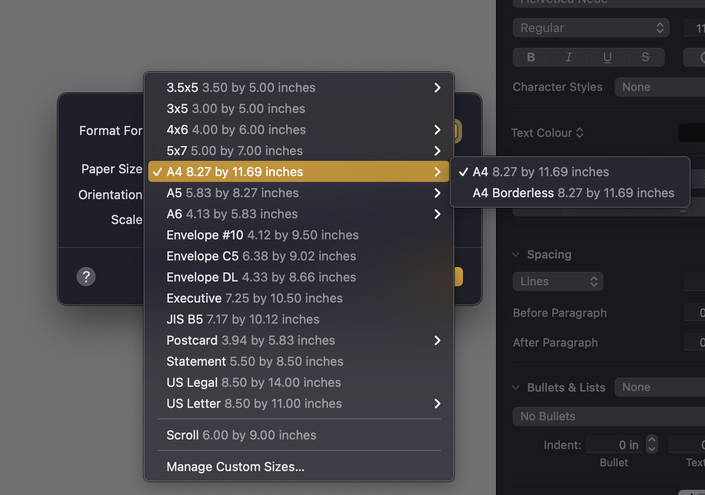
Task: Collapse the Spacing section
Action: [516, 255]
